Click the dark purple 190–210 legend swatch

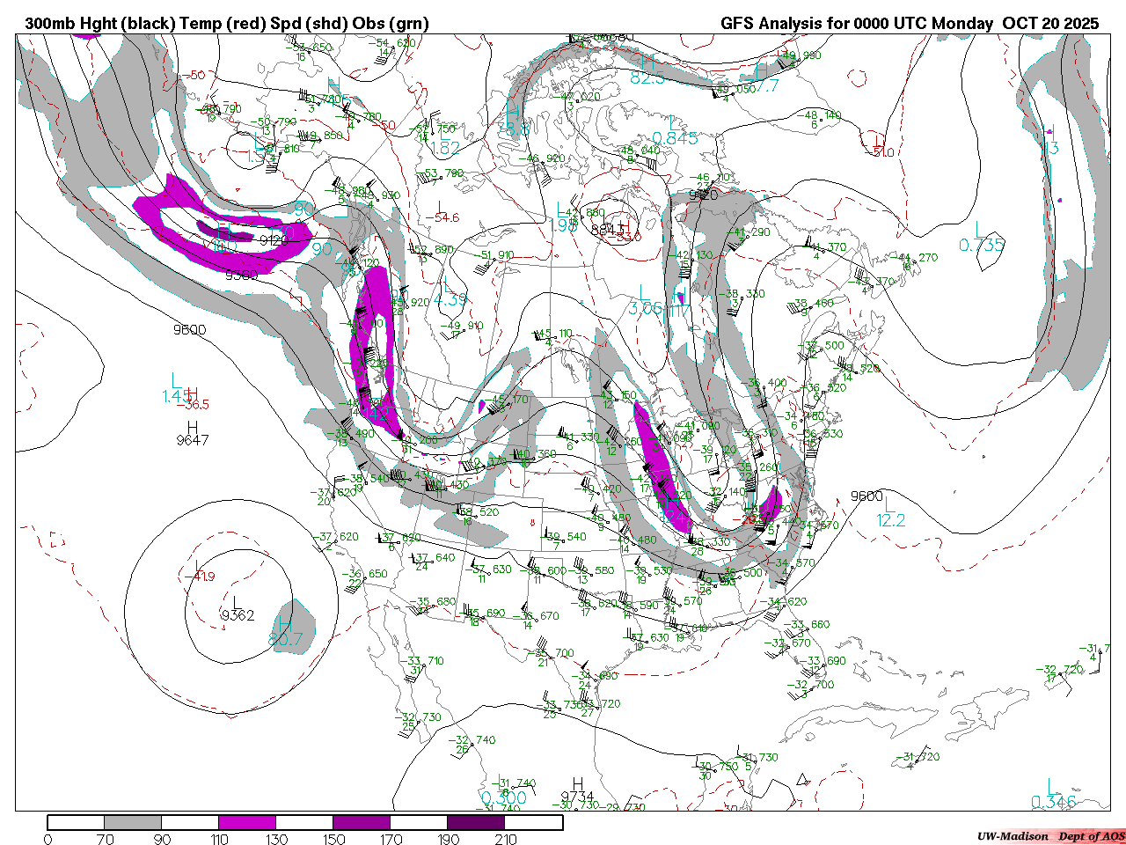(476, 822)
